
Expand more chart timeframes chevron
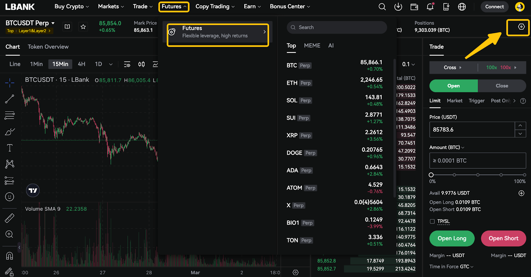click(111, 64)
